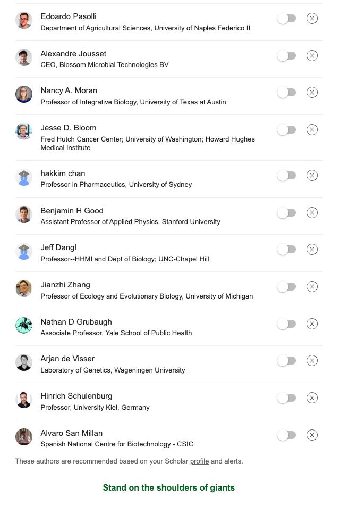Turn on following Arjan de Visser

[286, 360]
